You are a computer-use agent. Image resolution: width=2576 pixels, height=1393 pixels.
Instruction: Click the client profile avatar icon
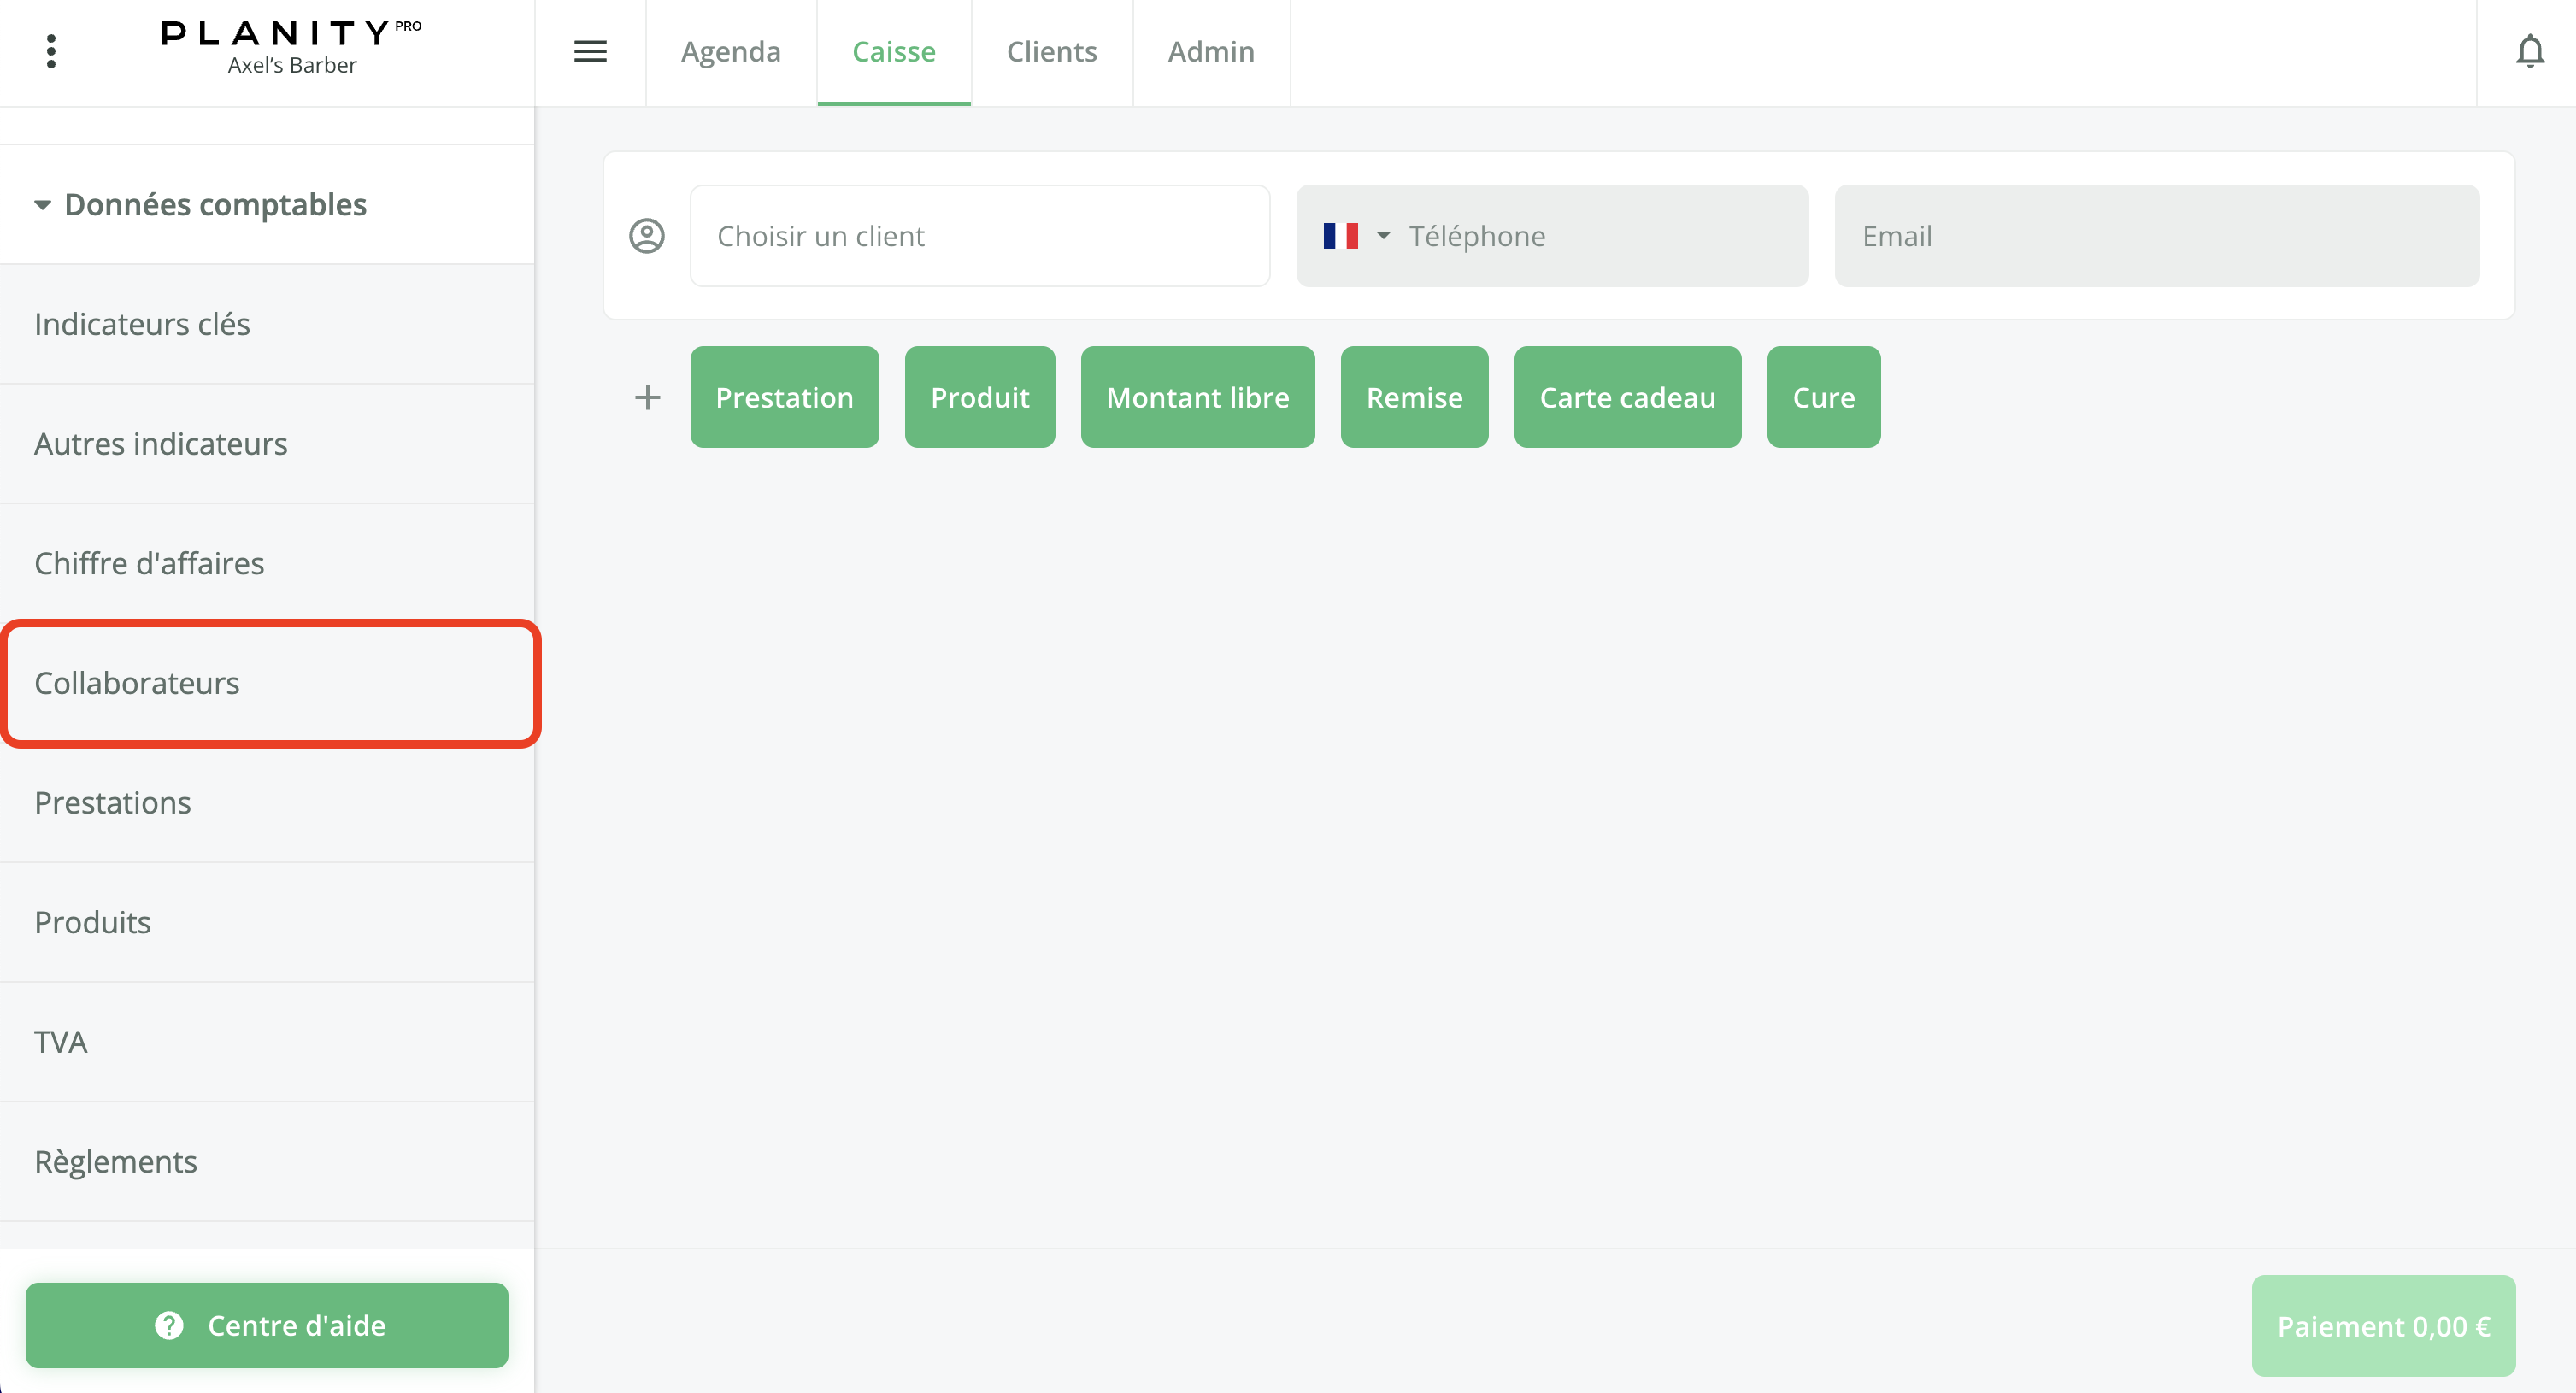647,236
